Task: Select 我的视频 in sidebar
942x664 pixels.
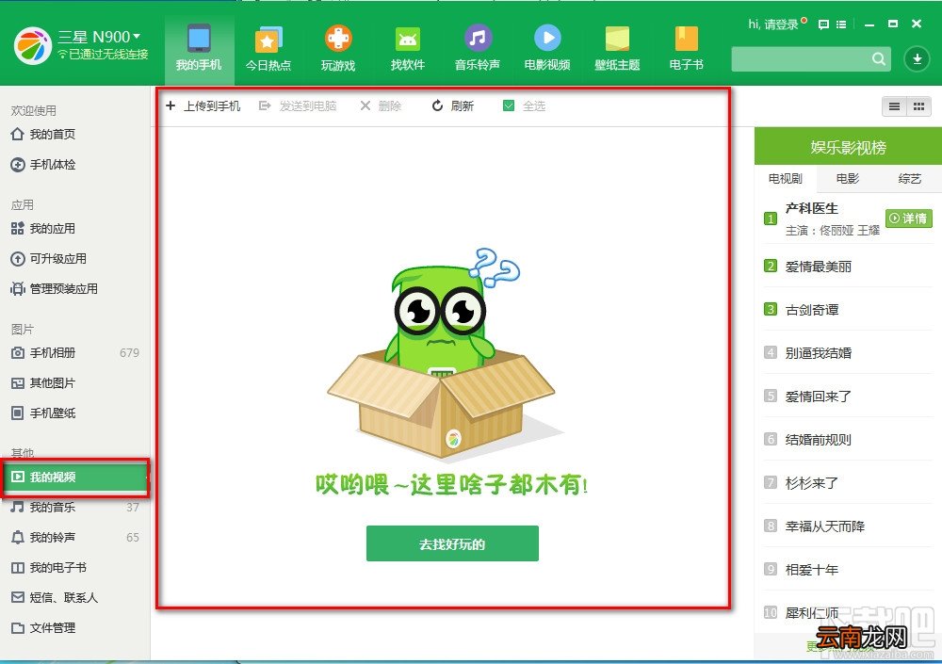Action: coord(74,478)
